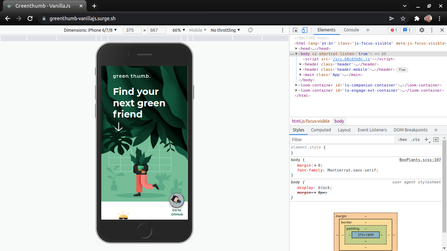Expand the lo-companion-container node
This screenshot has width=447, height=251.
pyautogui.click(x=296, y=85)
